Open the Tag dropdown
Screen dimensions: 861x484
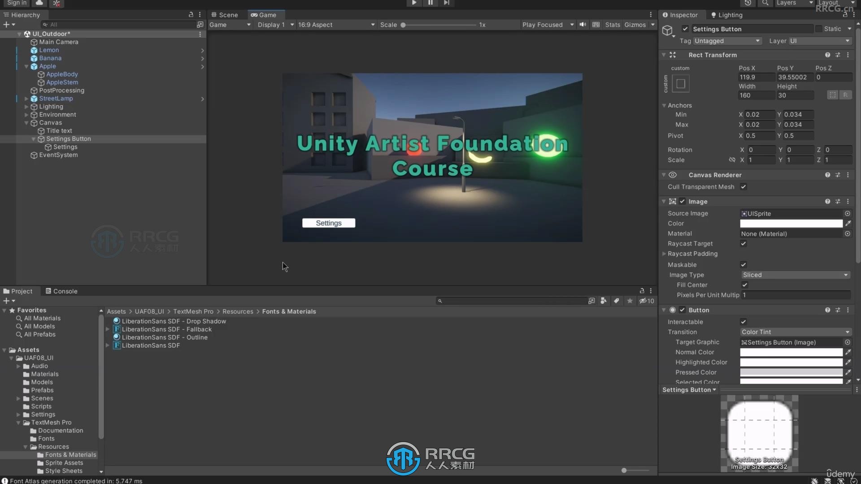727,41
